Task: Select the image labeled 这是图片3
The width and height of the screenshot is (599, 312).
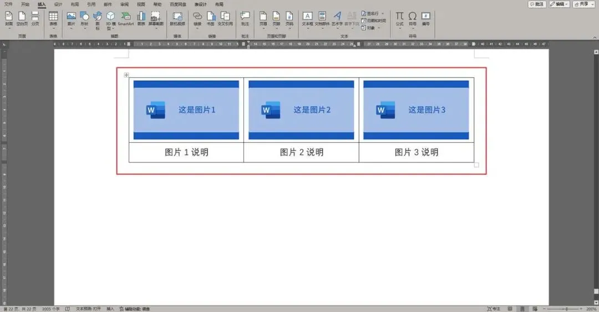Action: tap(416, 110)
